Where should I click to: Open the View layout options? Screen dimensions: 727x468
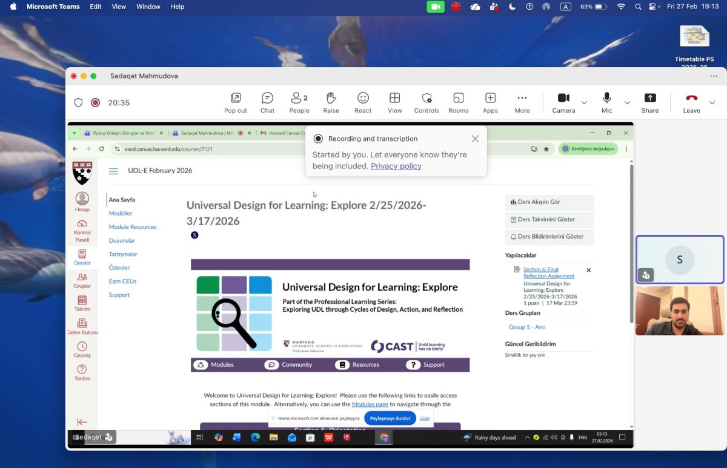[x=395, y=102]
